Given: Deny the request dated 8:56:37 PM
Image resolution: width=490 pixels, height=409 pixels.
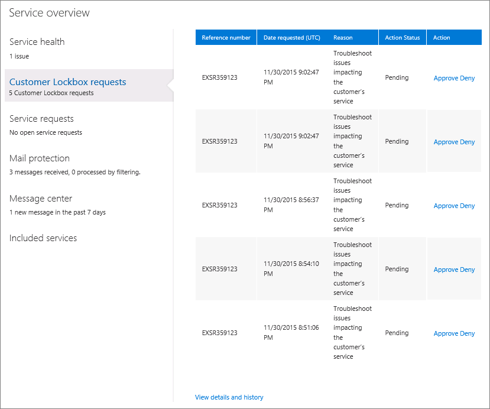Looking at the screenshot, I should pos(468,206).
